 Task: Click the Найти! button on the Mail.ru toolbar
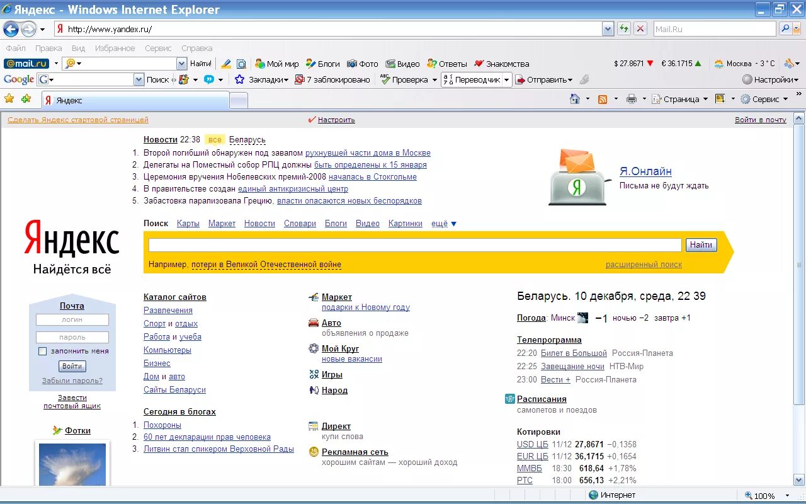tap(201, 64)
